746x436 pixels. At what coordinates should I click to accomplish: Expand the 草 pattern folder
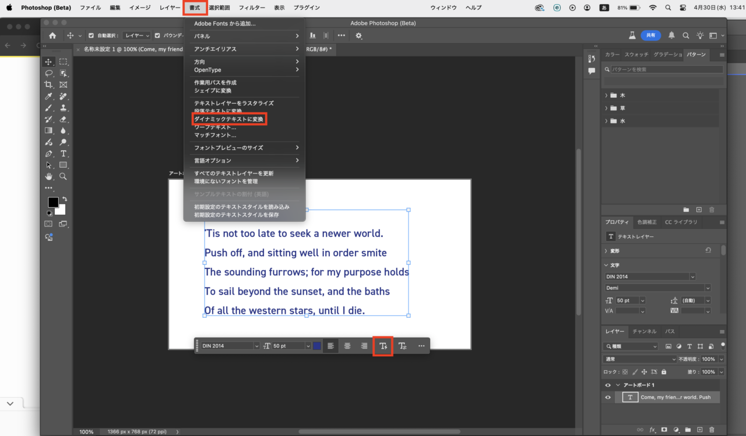pos(606,108)
